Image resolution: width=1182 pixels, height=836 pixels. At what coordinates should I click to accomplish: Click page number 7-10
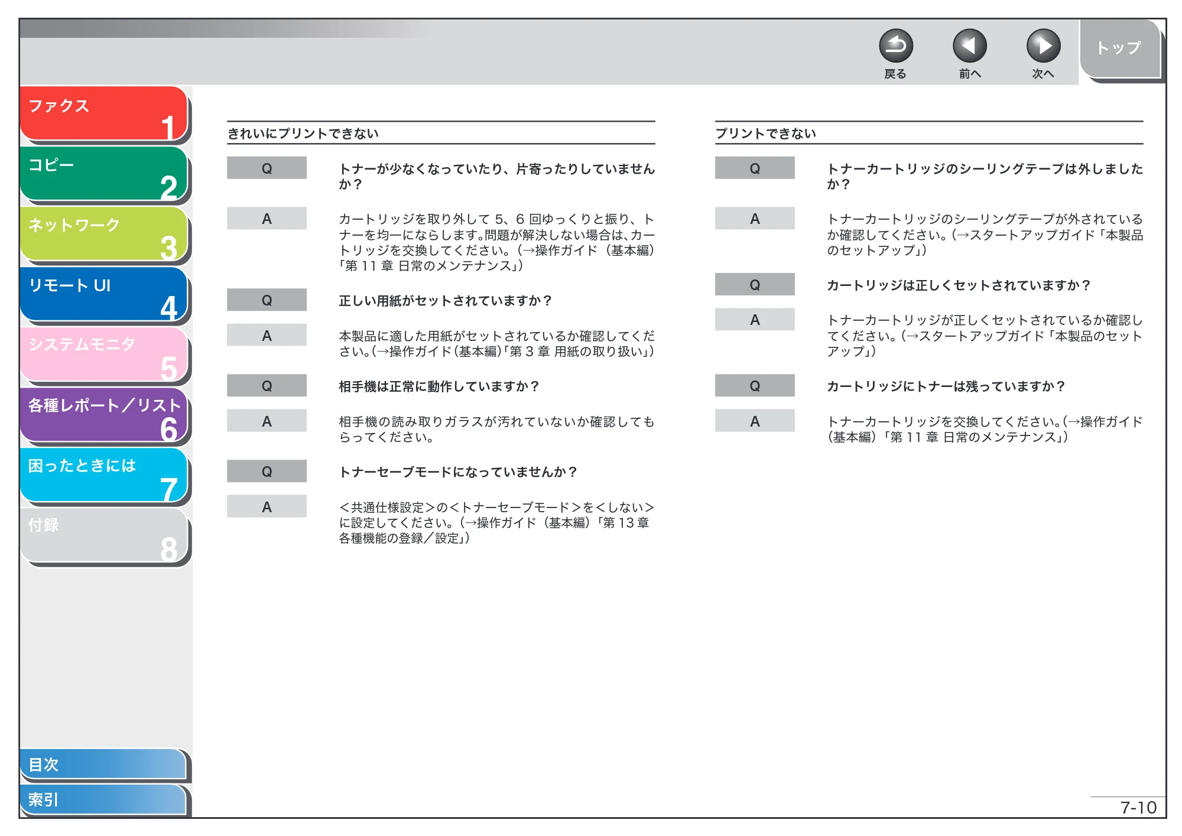pos(1138,807)
